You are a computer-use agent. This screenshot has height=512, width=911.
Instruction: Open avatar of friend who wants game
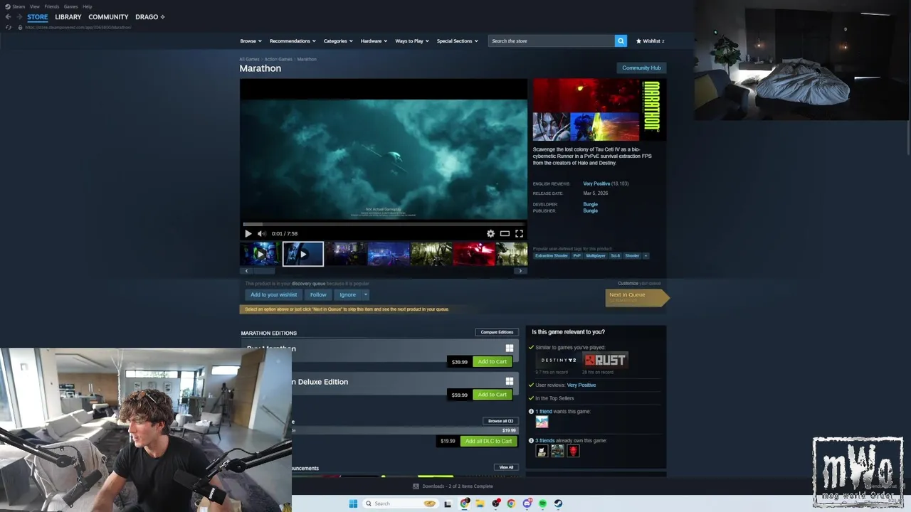542,422
